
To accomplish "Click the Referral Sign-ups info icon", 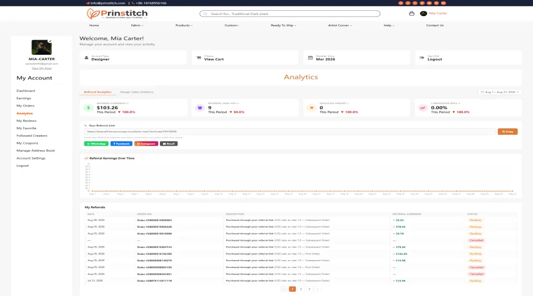I will pos(238,103).
